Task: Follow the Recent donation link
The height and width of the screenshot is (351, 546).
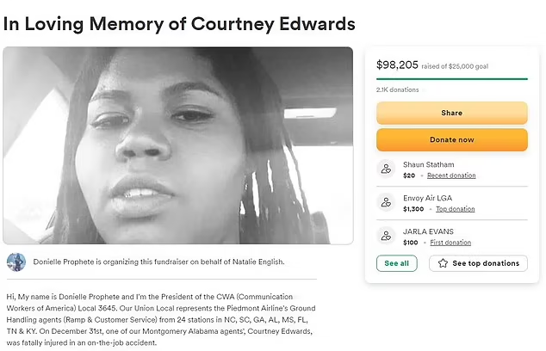Action: (x=451, y=175)
